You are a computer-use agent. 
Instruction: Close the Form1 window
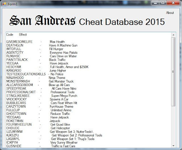pos(173,3)
